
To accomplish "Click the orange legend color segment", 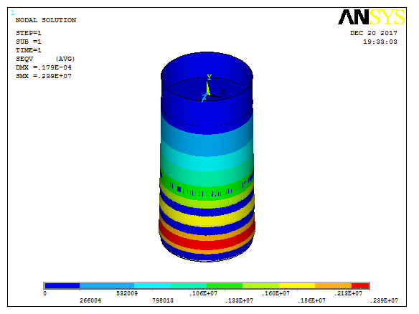I will (333, 286).
